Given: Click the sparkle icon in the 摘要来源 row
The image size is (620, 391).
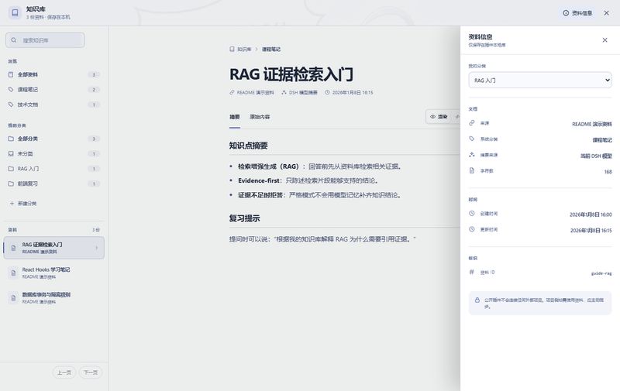Looking at the screenshot, I should [x=472, y=155].
